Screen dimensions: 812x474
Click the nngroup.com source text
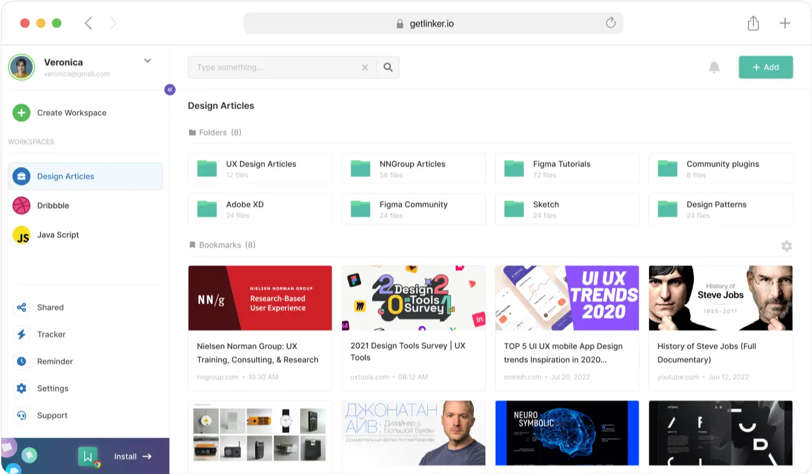coord(218,377)
